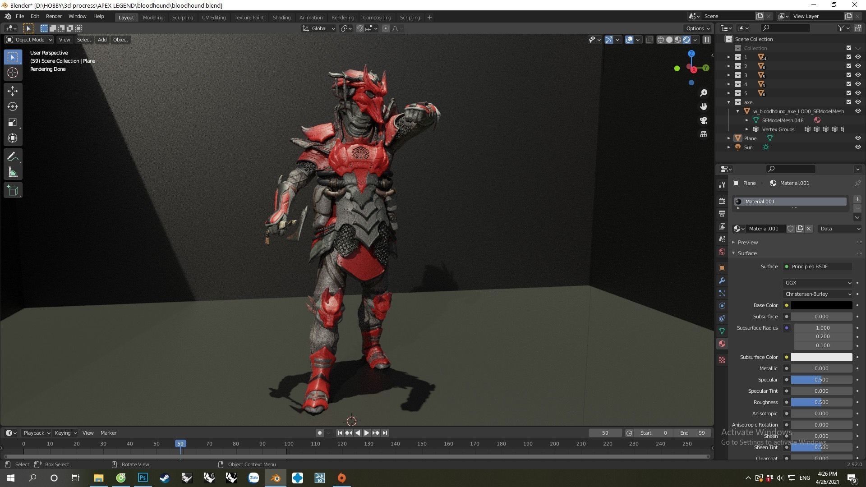Open the GGX distribution dropdown
Image resolution: width=866 pixels, height=487 pixels.
pyautogui.click(x=817, y=283)
